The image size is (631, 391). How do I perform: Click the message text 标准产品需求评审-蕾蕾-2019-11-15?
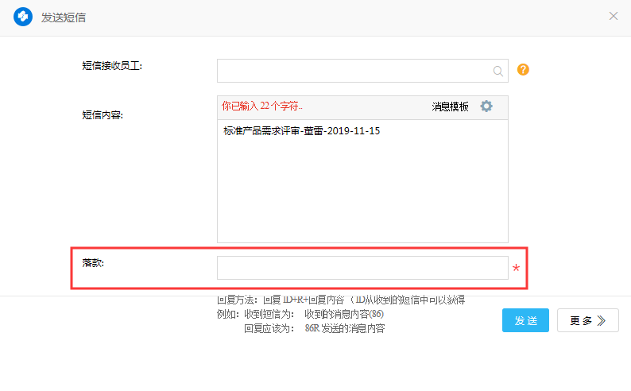coord(302,131)
